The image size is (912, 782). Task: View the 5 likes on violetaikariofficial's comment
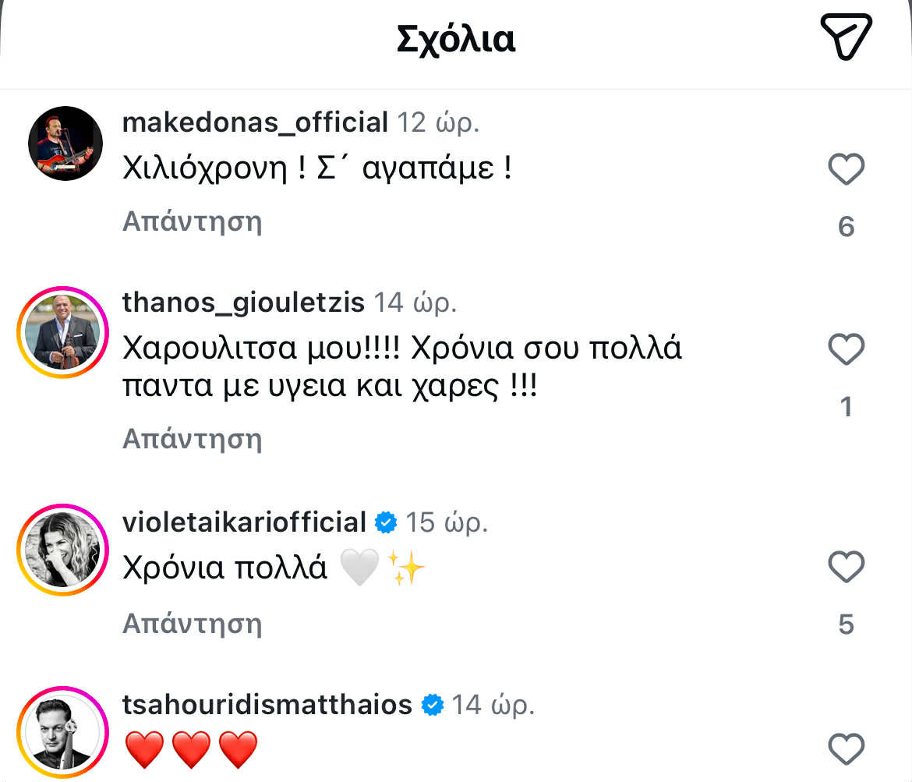[846, 625]
